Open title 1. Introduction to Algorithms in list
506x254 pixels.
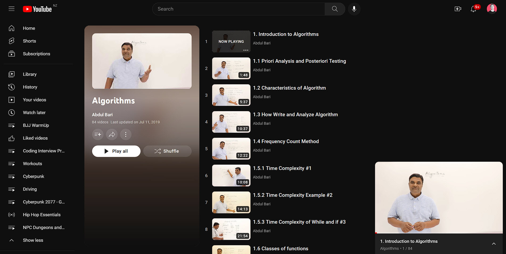pos(286,34)
